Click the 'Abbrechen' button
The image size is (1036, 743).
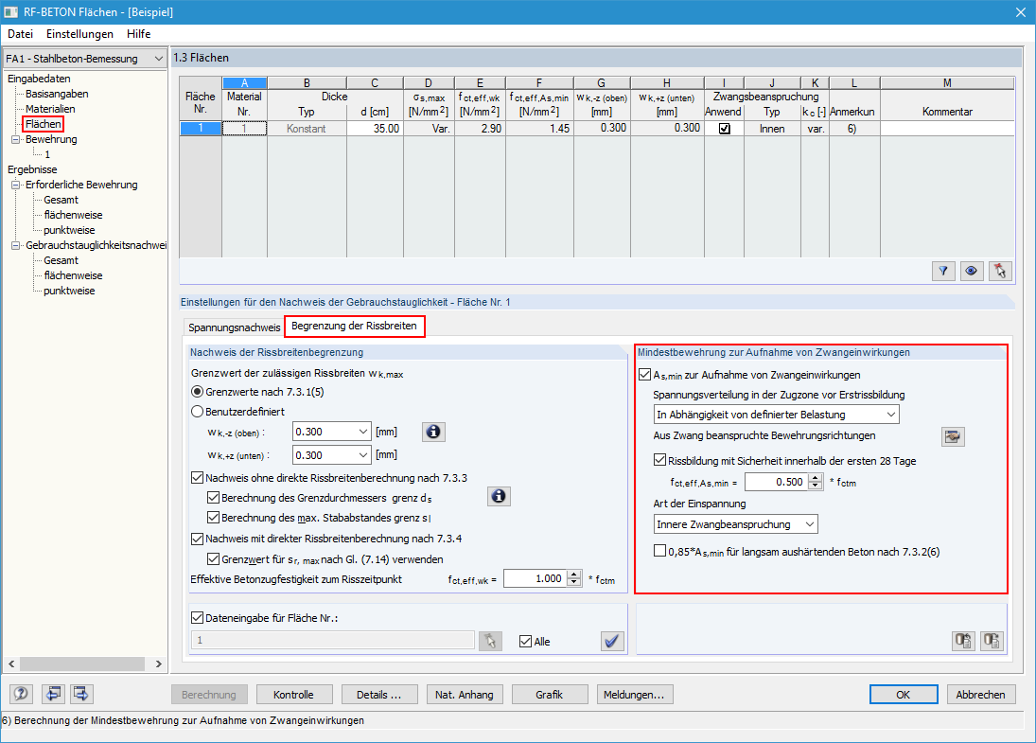pos(980,694)
